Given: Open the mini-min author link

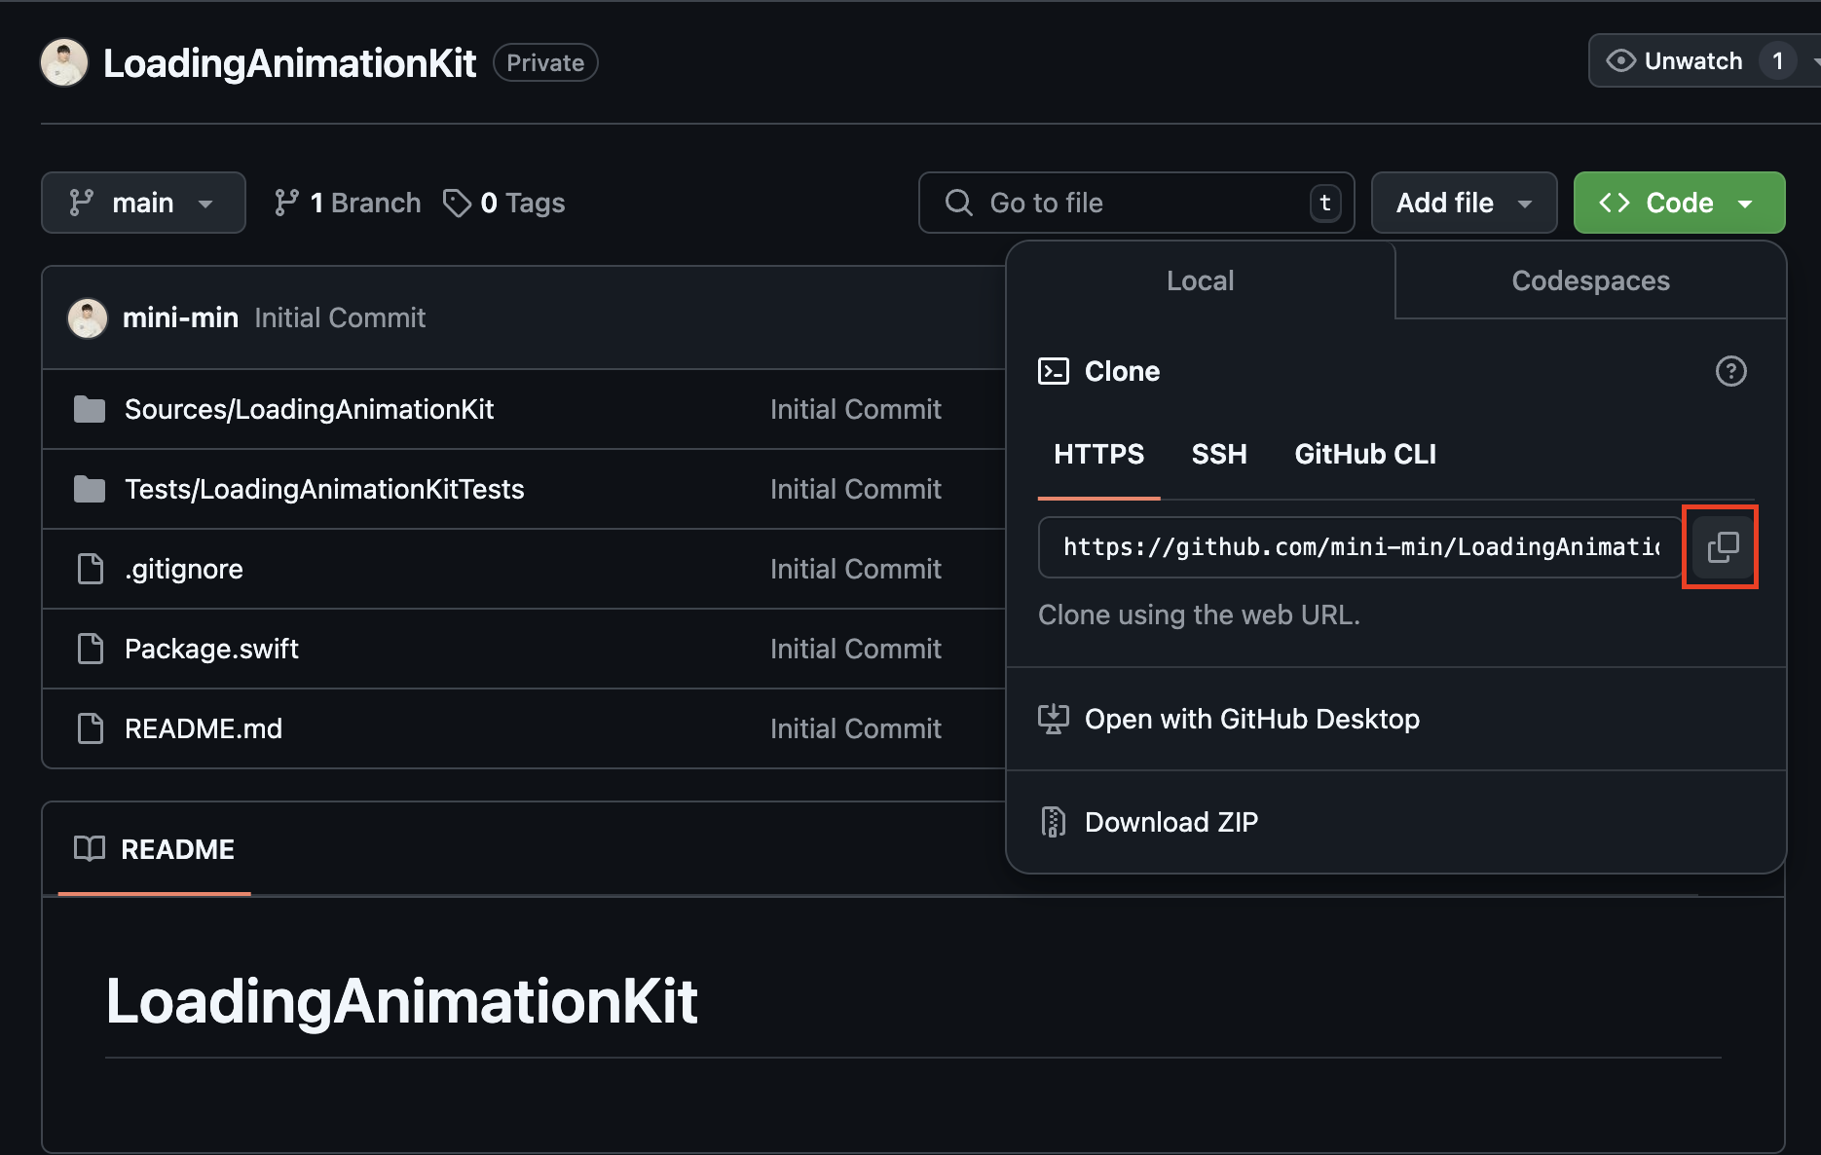Looking at the screenshot, I should 180,317.
